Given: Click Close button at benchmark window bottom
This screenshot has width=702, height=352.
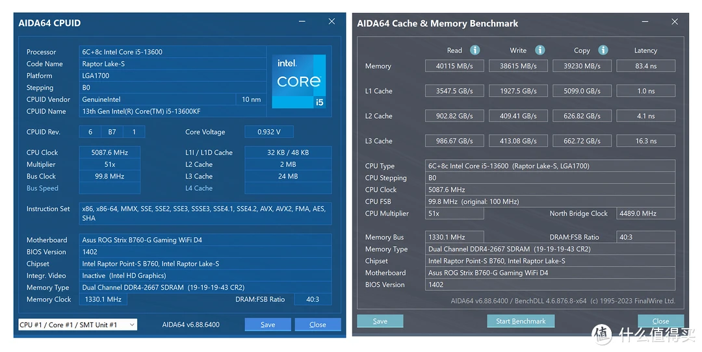Looking at the screenshot, I should 660,321.
